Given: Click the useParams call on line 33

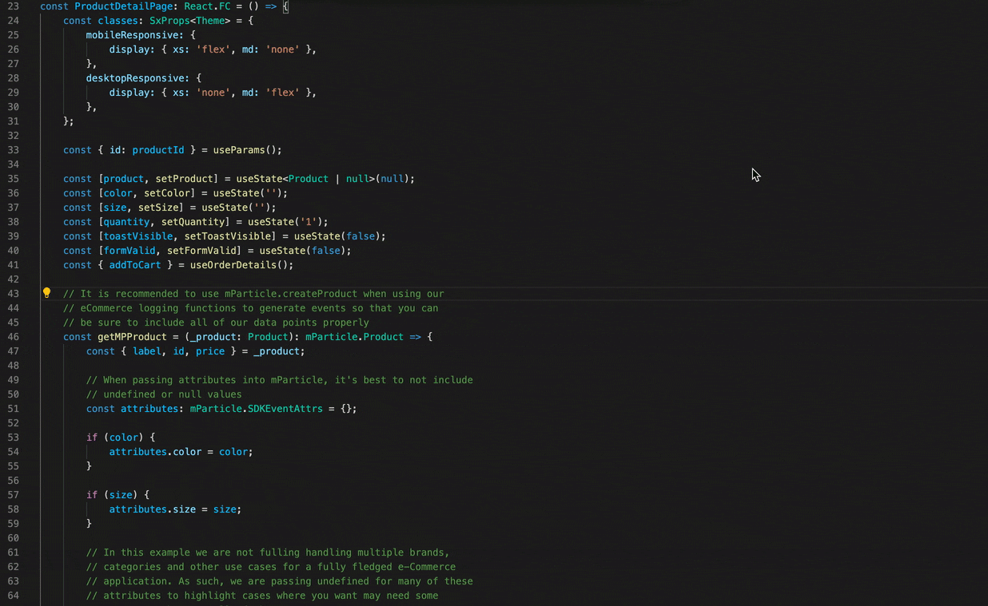Looking at the screenshot, I should click(239, 150).
